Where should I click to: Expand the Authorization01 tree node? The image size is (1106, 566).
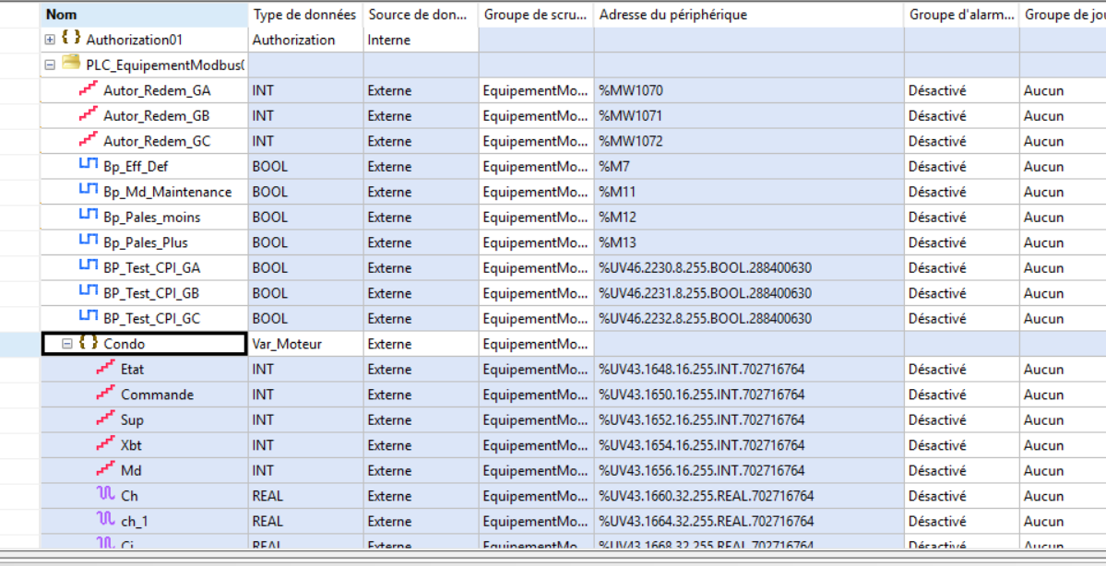(x=50, y=40)
